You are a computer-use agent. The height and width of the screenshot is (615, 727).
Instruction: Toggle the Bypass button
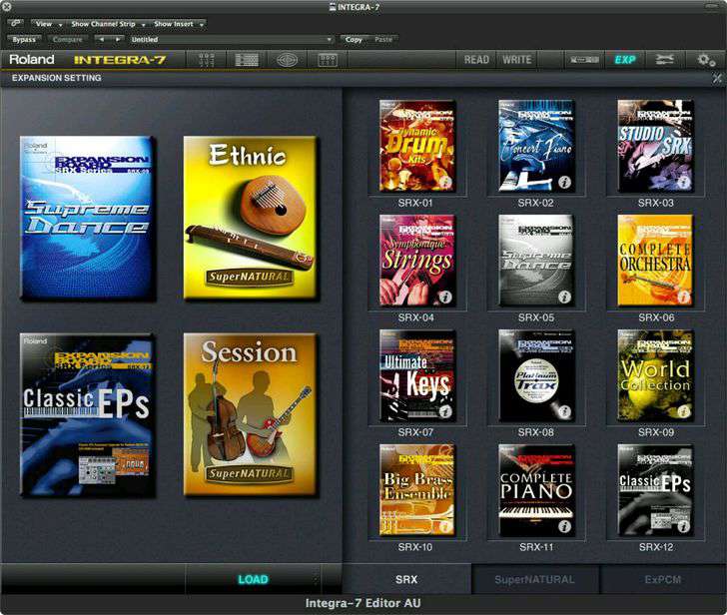click(24, 40)
